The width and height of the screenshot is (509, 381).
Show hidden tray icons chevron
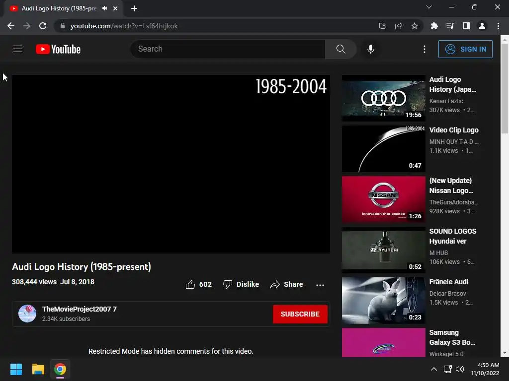coord(433,369)
